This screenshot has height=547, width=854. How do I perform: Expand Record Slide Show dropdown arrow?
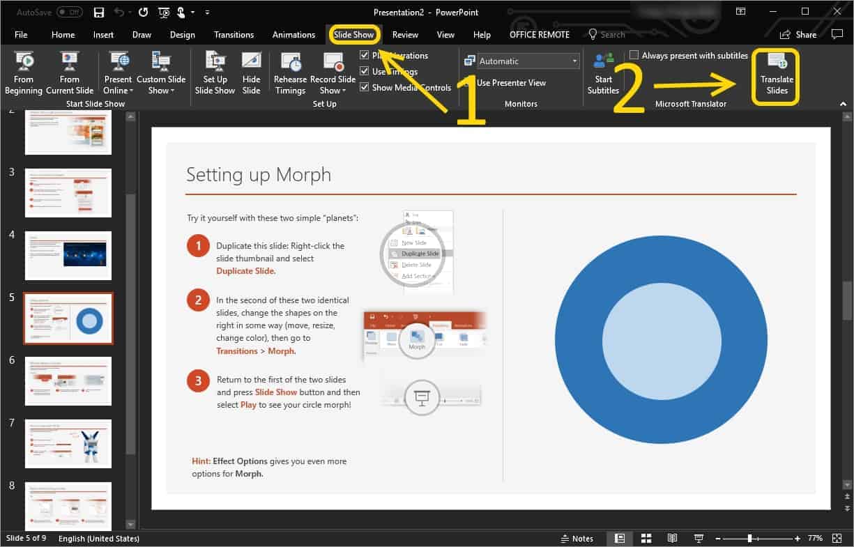point(344,91)
